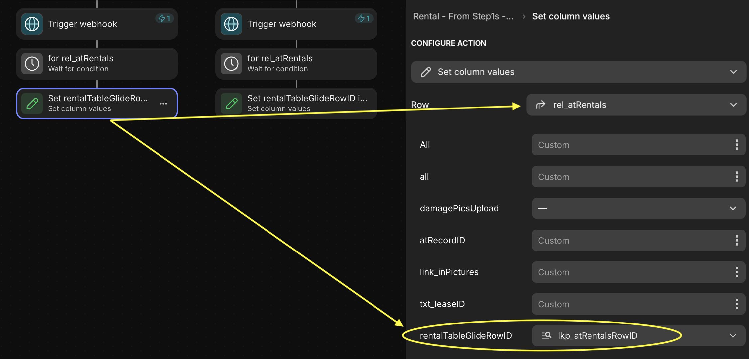The width and height of the screenshot is (749, 359).
Task: Click globe icon on left Trigger webhook node
Action: pyautogui.click(x=32, y=24)
